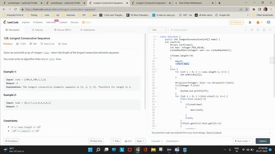The width and height of the screenshot is (275, 154).
Task: Click the streak fire icon
Action: (258, 22)
